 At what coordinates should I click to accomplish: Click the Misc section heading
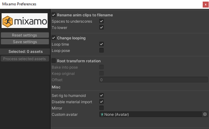click(x=56, y=87)
